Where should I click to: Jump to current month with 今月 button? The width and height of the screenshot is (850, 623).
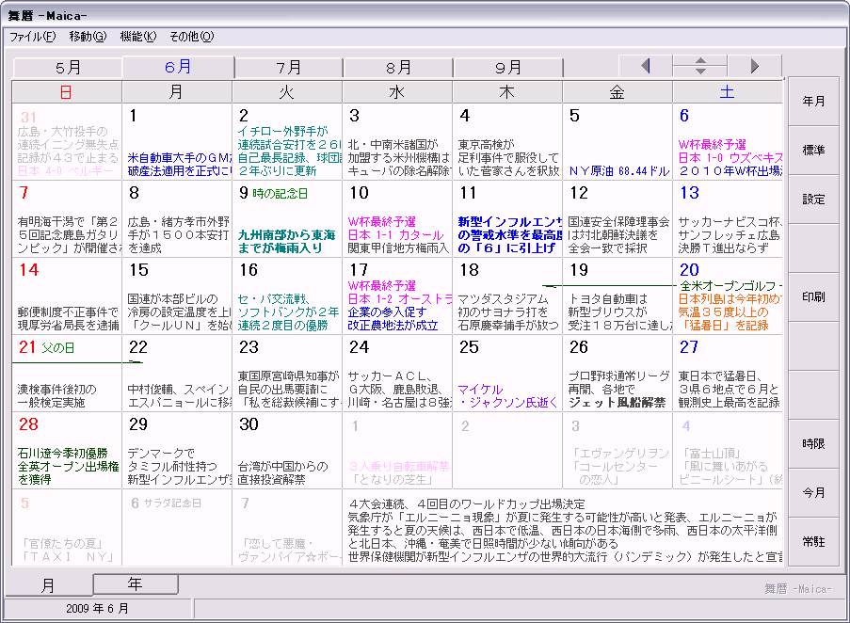point(813,493)
